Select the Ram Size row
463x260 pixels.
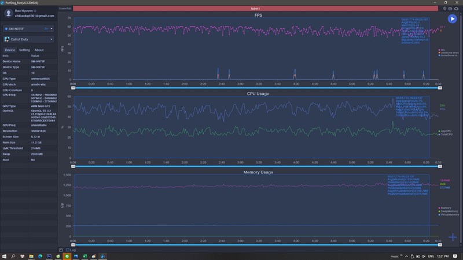(x=28, y=142)
